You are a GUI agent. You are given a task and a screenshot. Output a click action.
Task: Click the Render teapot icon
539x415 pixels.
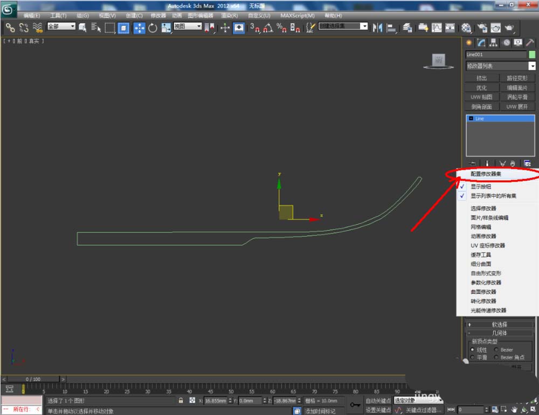509,27
